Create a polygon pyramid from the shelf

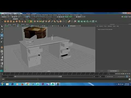tap(22, 22)
